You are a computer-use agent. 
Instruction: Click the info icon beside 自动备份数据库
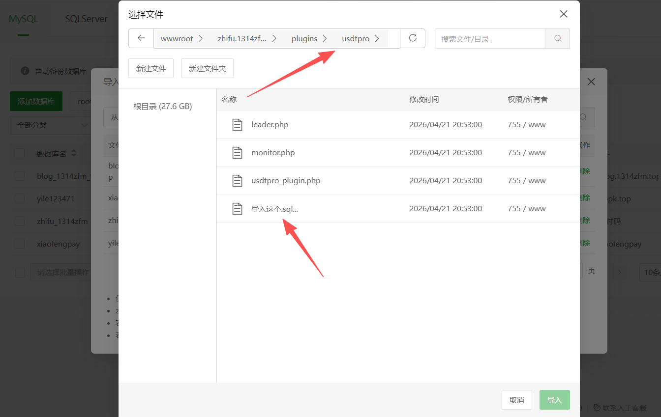26,71
